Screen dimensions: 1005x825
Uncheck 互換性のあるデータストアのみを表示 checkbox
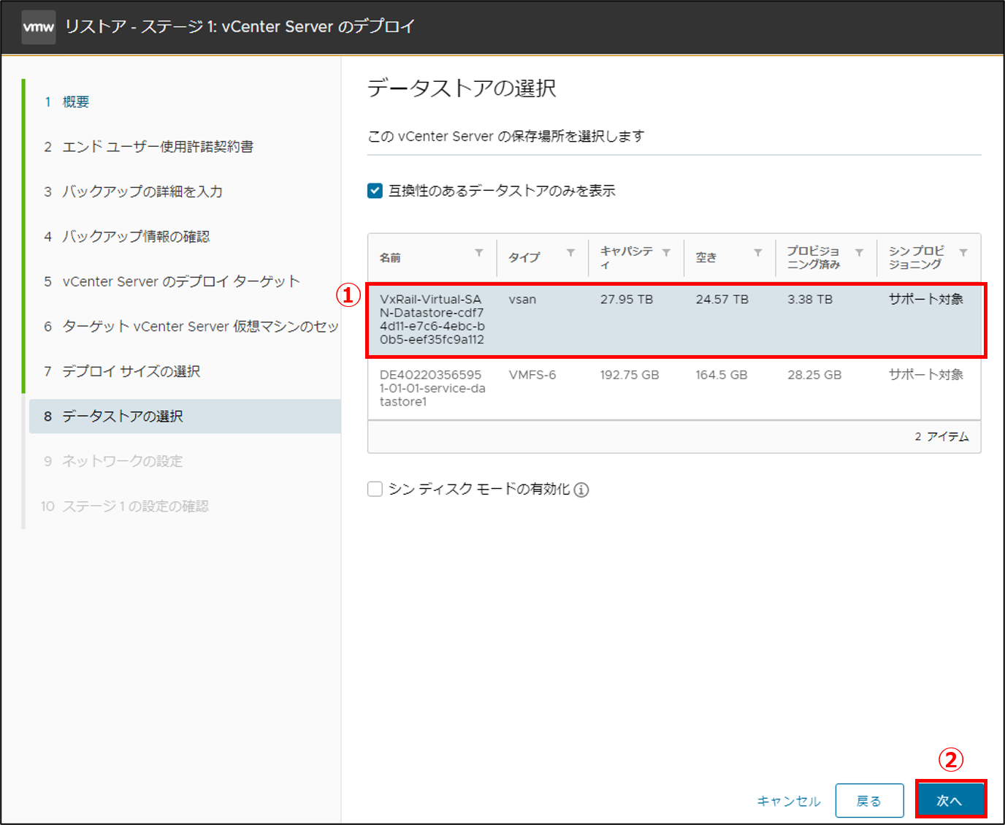375,191
